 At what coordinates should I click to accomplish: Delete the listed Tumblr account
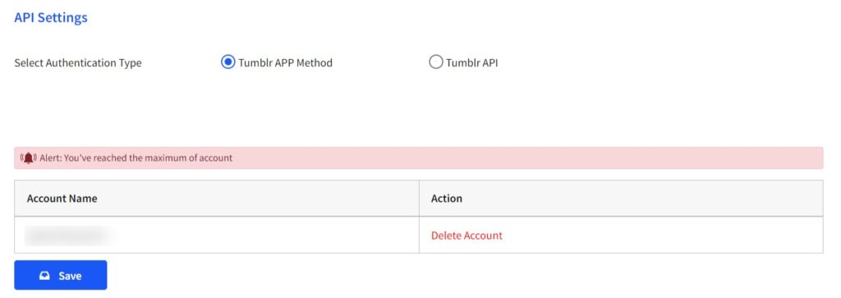click(466, 236)
